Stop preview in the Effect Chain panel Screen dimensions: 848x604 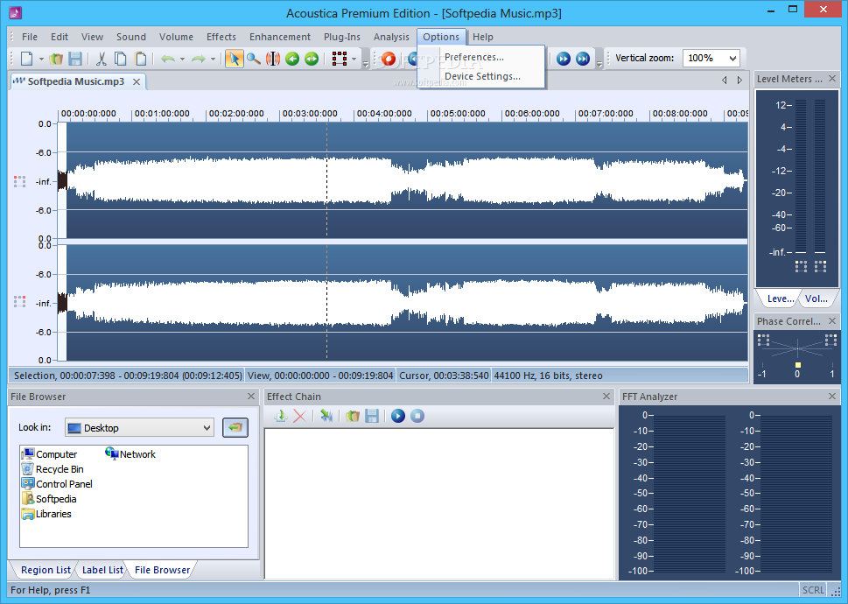(x=417, y=416)
